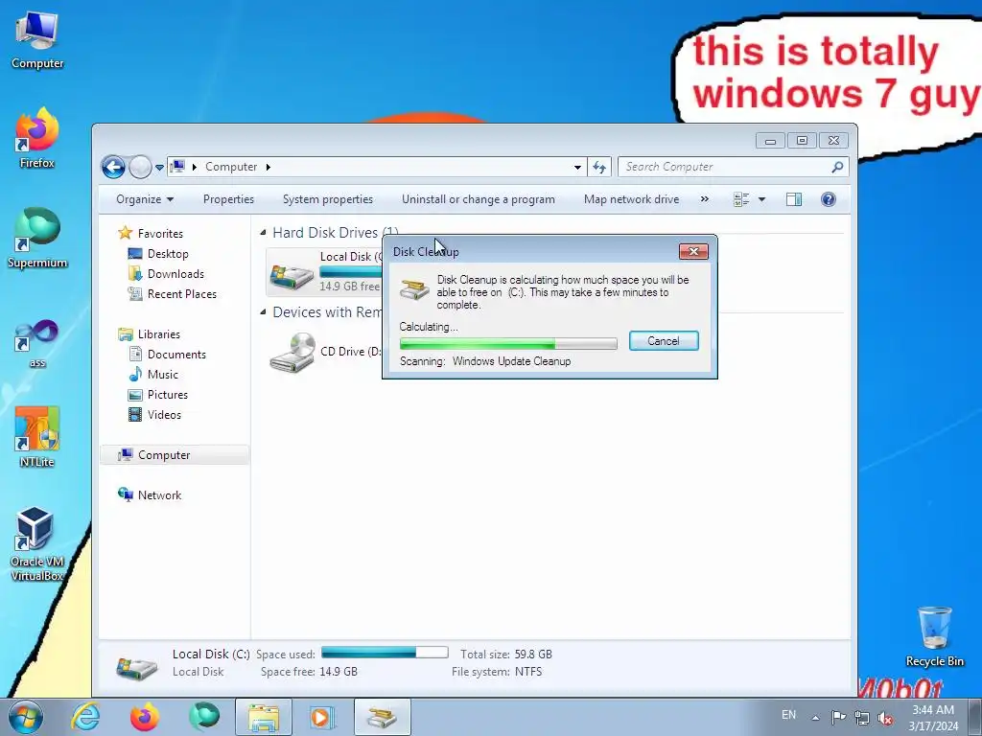Click the Back arrow in Explorer
The image size is (982, 736).
(113, 167)
